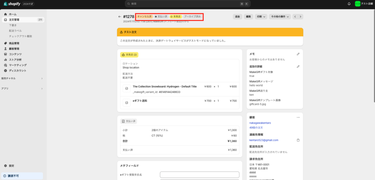Open 設定 settings
The image size is (375, 180).
(11, 166)
